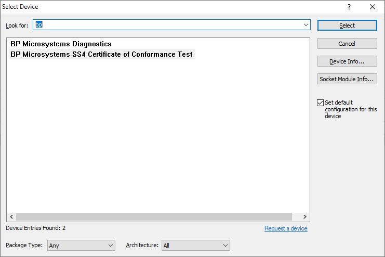Follow the Request a device link
This screenshot has width=385, height=257.
(286, 228)
